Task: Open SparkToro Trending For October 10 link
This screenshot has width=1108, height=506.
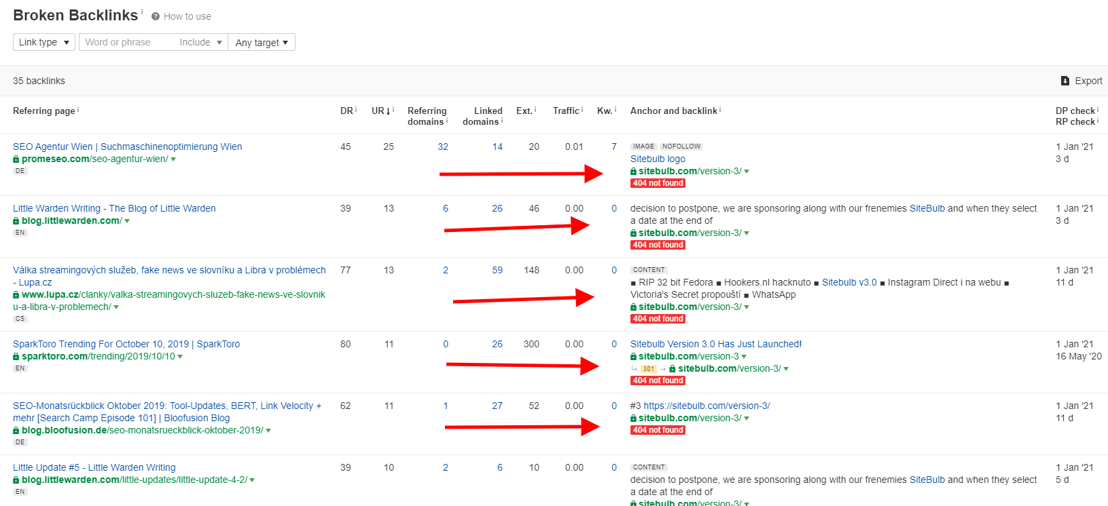Action: tap(126, 344)
